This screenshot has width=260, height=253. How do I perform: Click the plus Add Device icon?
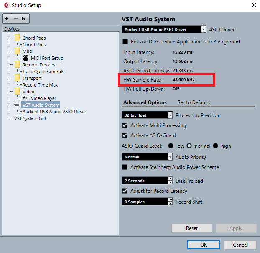coord(7,19)
